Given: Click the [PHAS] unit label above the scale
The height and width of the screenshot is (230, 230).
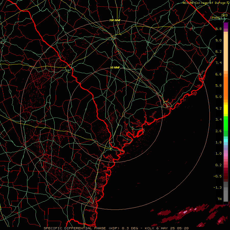Looking at the screenshot, I should (216, 18).
